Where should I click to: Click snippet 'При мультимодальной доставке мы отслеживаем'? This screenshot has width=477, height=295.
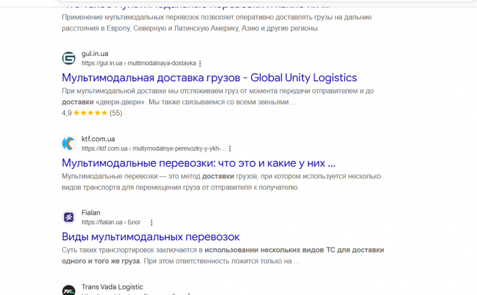point(217,96)
